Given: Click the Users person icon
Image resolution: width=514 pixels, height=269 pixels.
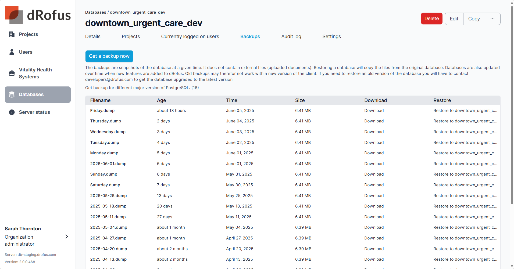Looking at the screenshot, I should click(x=12, y=52).
